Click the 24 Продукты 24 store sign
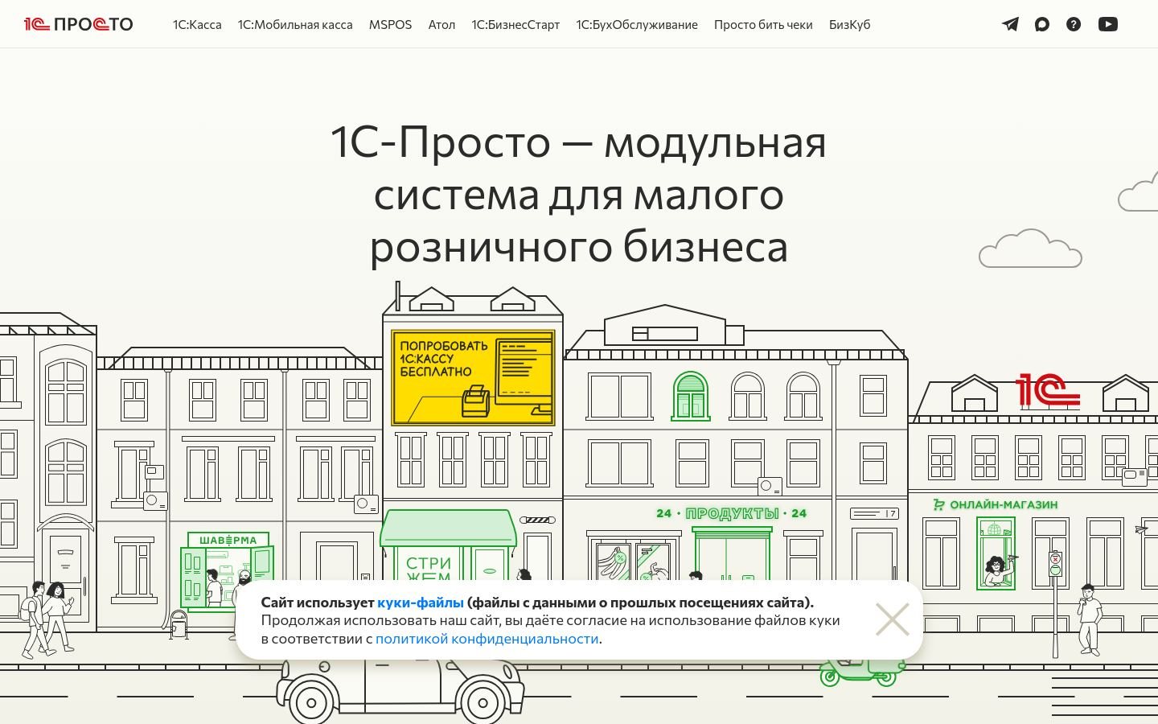 [732, 513]
